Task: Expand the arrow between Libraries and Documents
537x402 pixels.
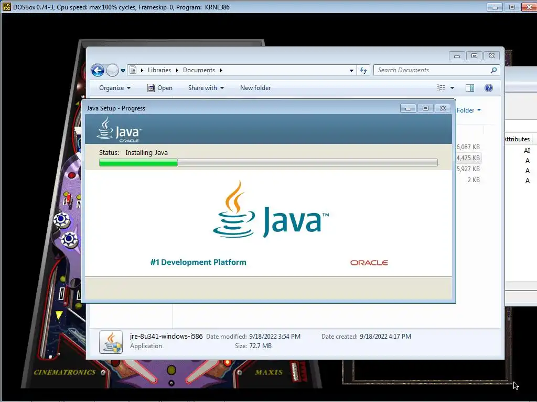Action: pyautogui.click(x=177, y=71)
